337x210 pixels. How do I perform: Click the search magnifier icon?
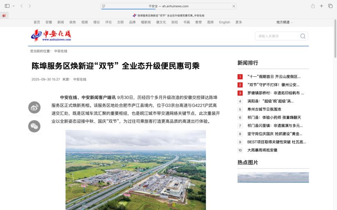pos(303,36)
